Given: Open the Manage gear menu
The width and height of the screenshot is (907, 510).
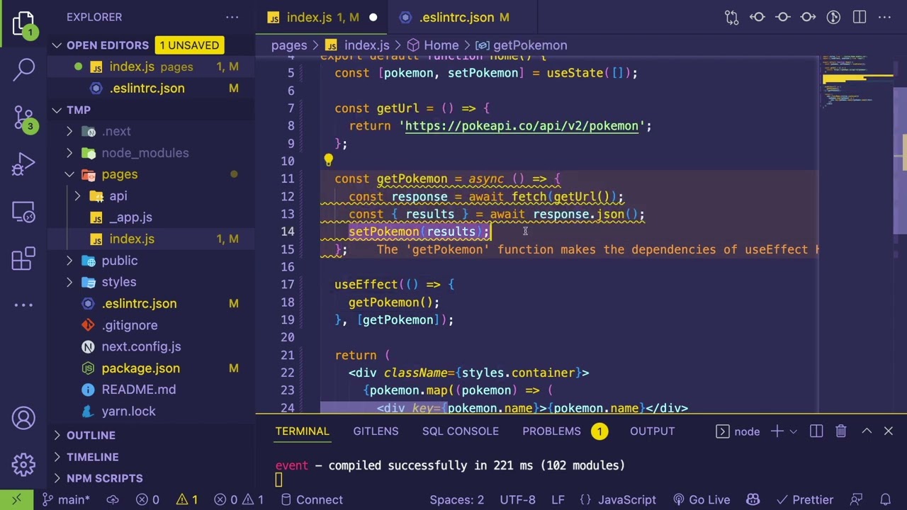Looking at the screenshot, I should point(23,465).
